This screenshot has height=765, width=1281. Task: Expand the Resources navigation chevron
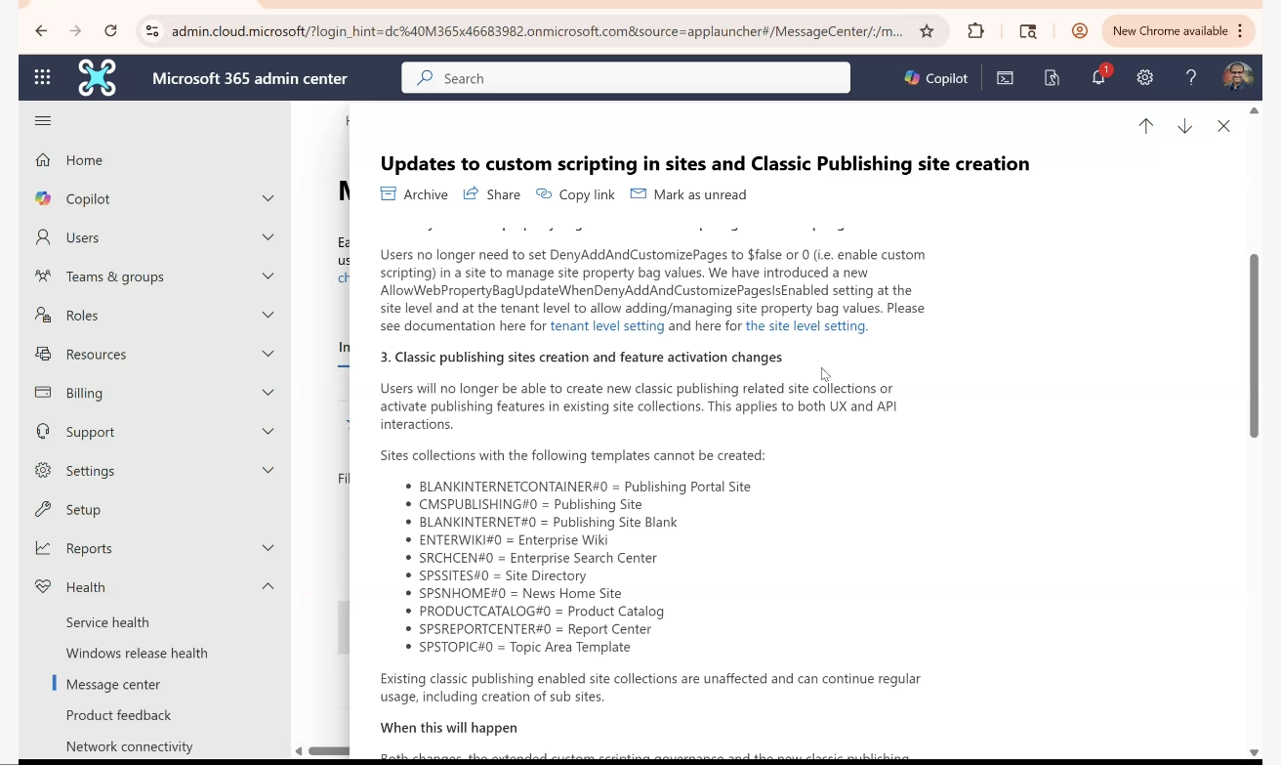pyautogui.click(x=269, y=354)
